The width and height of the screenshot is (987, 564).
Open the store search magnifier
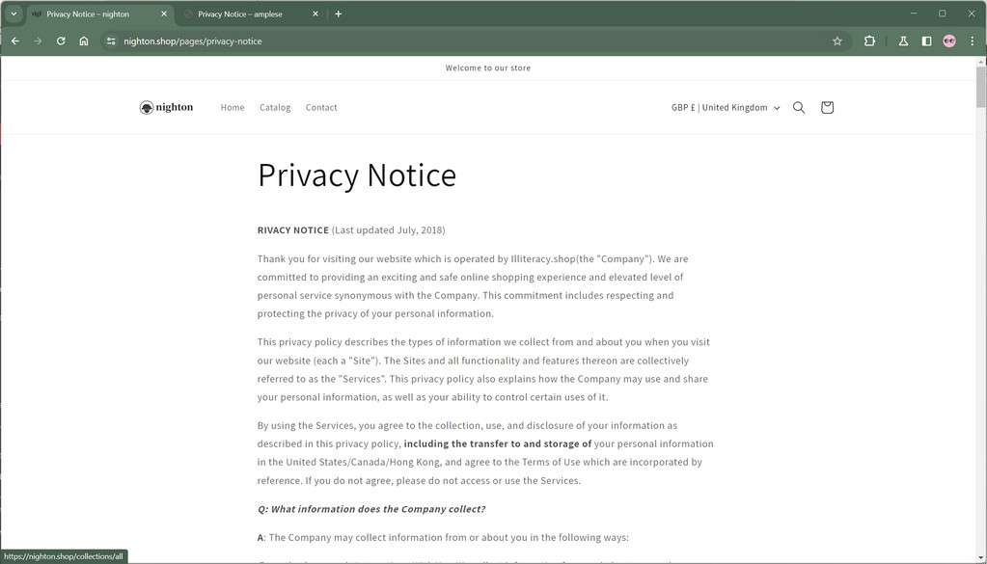(799, 108)
